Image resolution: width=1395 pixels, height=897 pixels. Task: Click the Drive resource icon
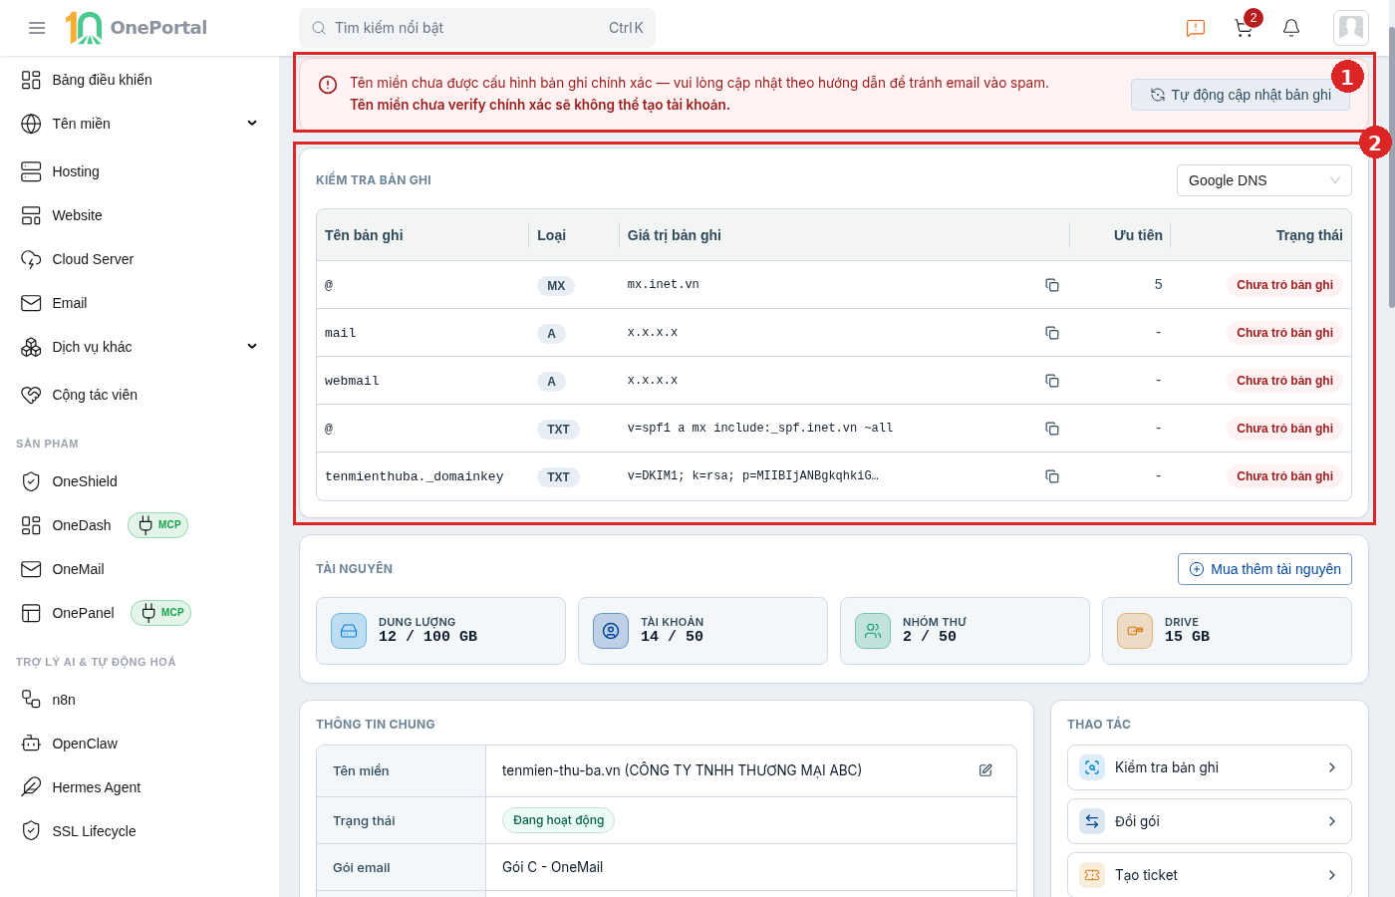pyautogui.click(x=1135, y=631)
